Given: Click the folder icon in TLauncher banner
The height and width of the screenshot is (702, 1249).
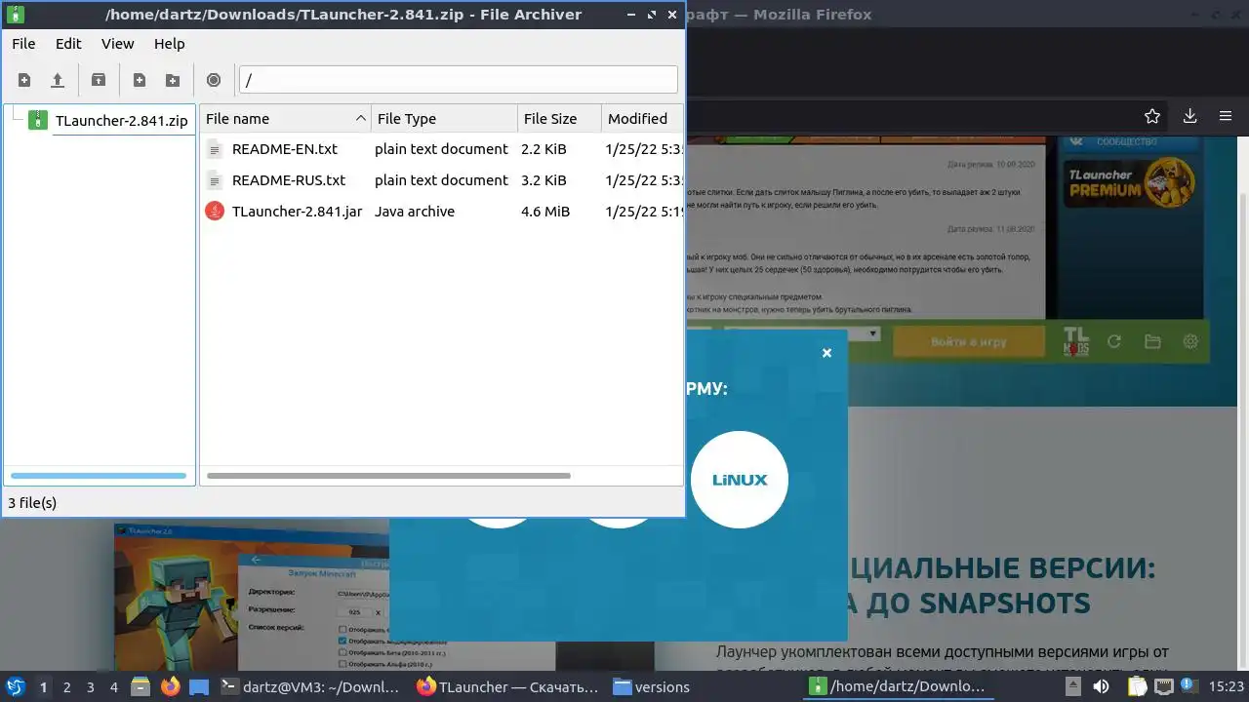Looking at the screenshot, I should coord(1152,341).
